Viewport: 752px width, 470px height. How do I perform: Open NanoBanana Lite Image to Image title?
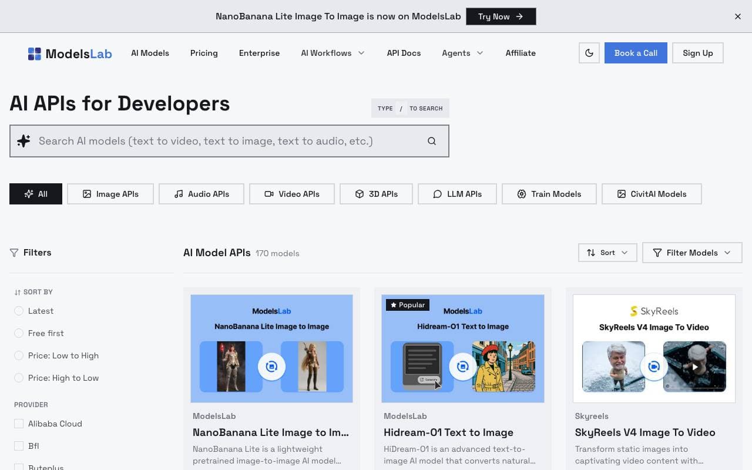[271, 432]
